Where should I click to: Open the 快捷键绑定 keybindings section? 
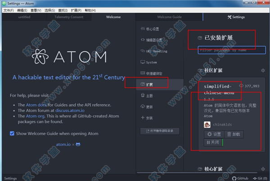coord(151,73)
